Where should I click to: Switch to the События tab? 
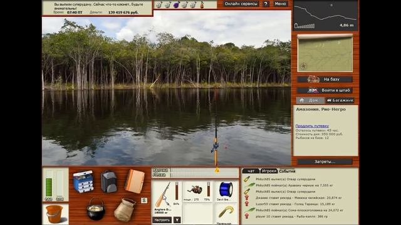(x=287, y=171)
